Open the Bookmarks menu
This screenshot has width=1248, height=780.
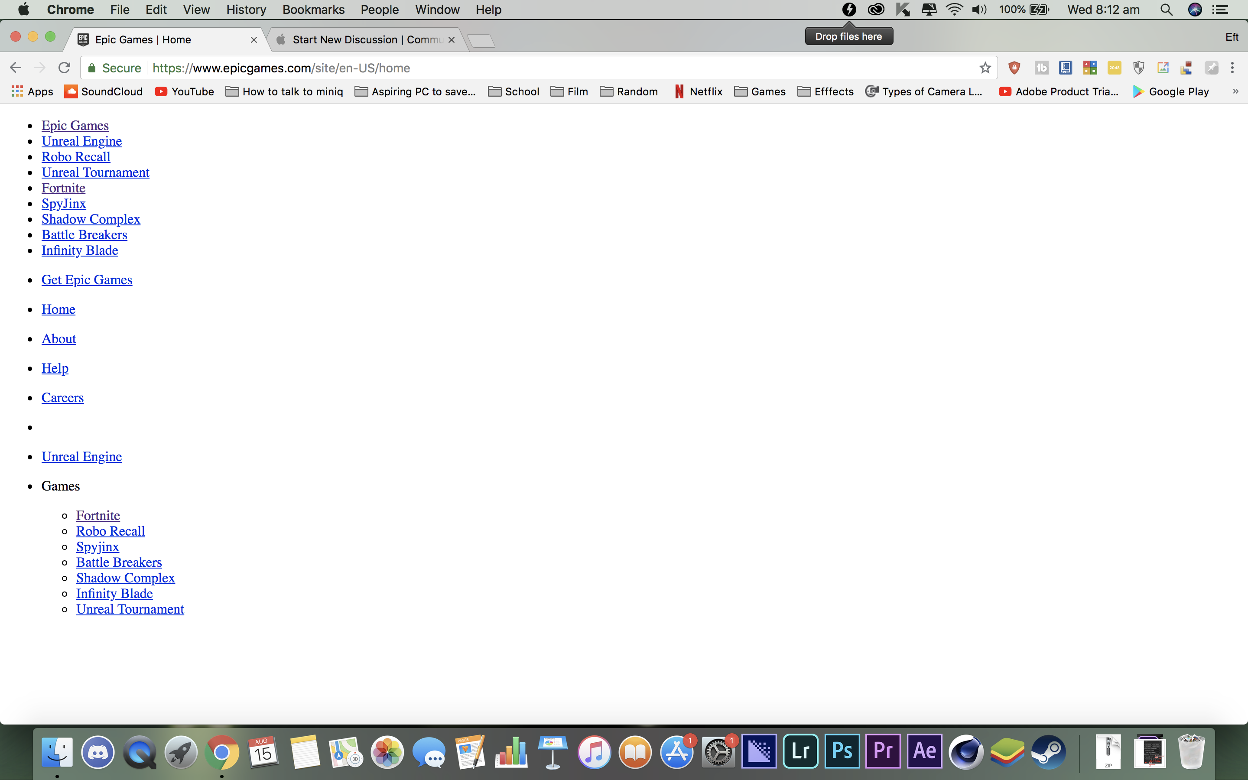click(314, 9)
